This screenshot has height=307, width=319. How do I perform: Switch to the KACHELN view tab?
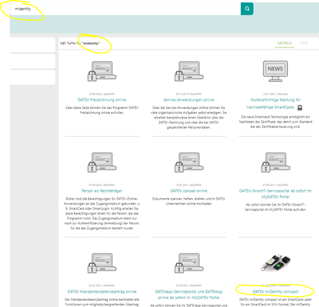tap(284, 43)
